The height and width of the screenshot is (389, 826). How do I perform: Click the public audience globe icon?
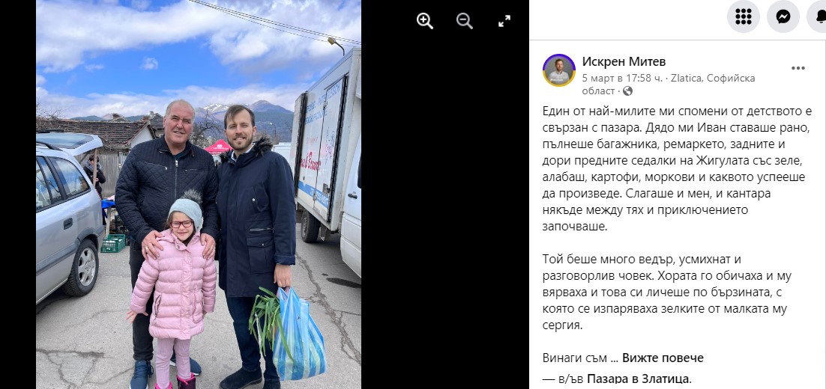(x=627, y=91)
